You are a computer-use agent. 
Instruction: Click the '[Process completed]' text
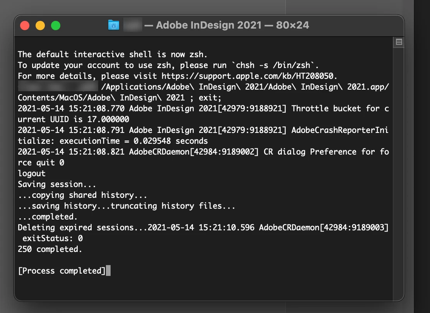62,271
